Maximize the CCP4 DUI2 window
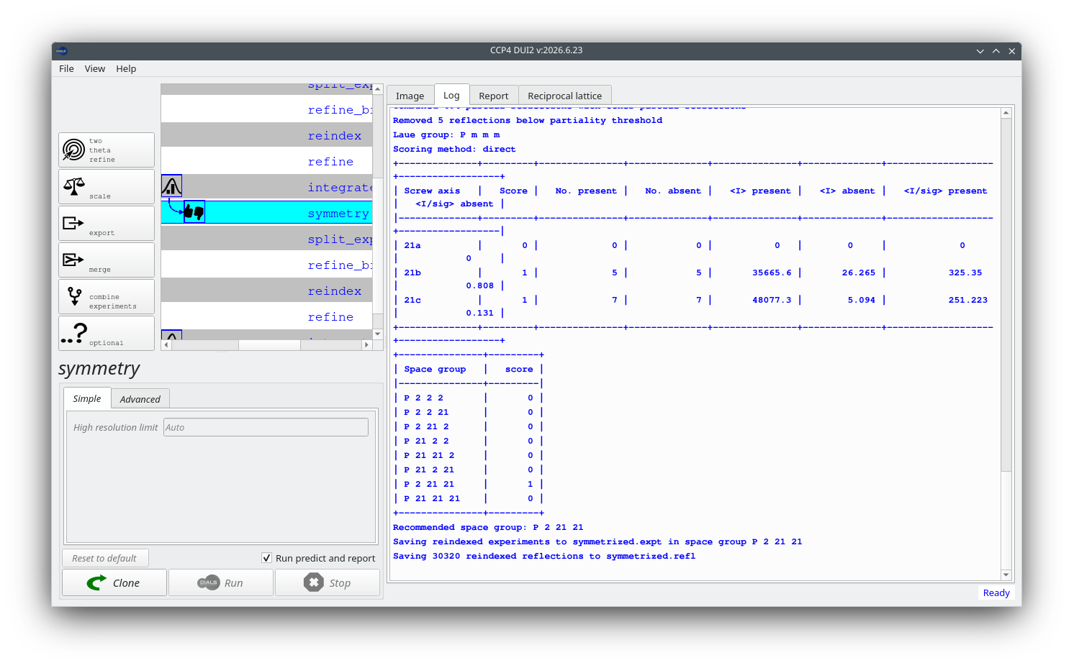Screen dimensions: 1074x668 point(996,51)
